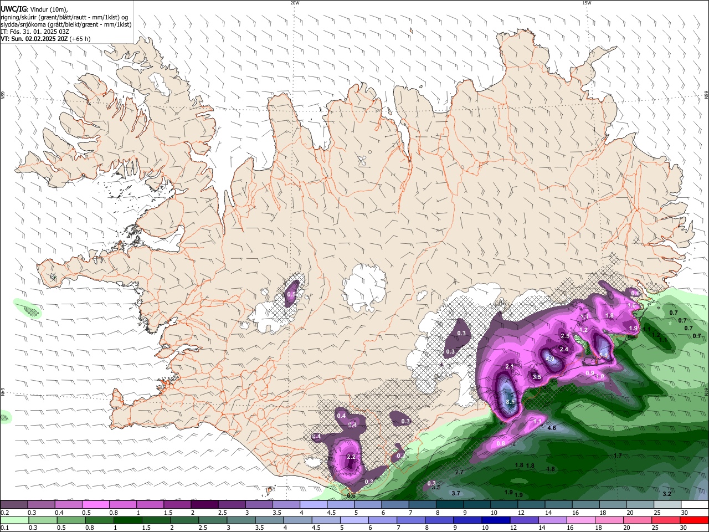Click the 1.7 value in the green area
Viewport: 709px width, 532px height.
point(618,456)
